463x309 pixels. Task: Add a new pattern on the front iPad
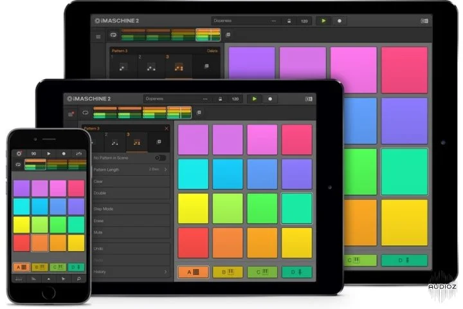[x=159, y=142]
